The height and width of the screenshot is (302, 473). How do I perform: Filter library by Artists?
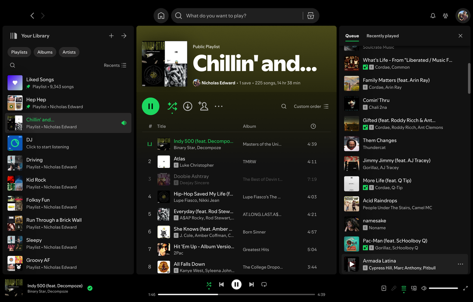pos(69,52)
